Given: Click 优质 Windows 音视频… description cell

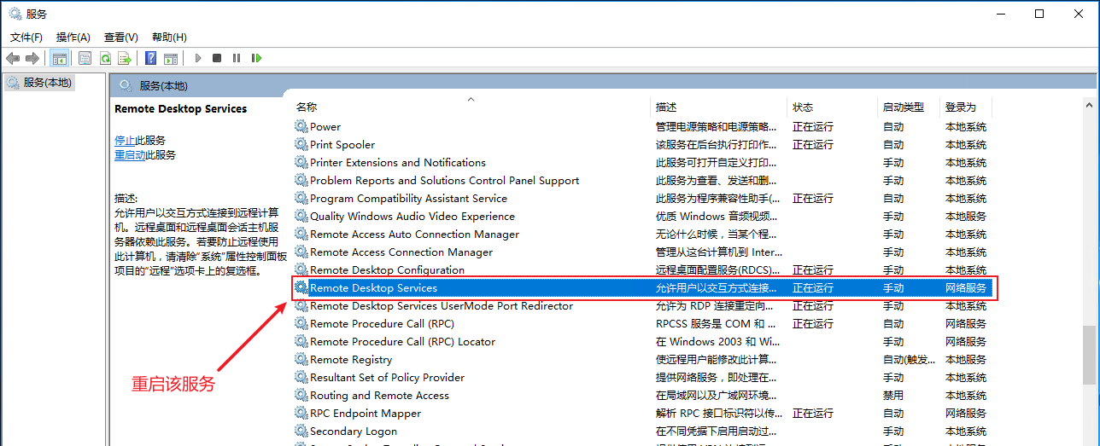Looking at the screenshot, I should click(717, 216).
